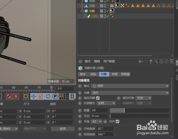The width and height of the screenshot is (178, 139).
Task: Open the 对象 (相对) coordinate mode dropdown
Action: point(9,129)
